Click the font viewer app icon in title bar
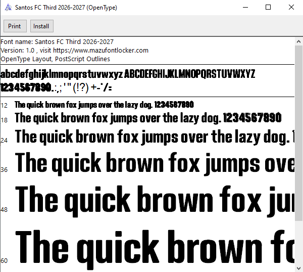Image resolution: width=303 pixels, height=272 pixels. pos(8,8)
